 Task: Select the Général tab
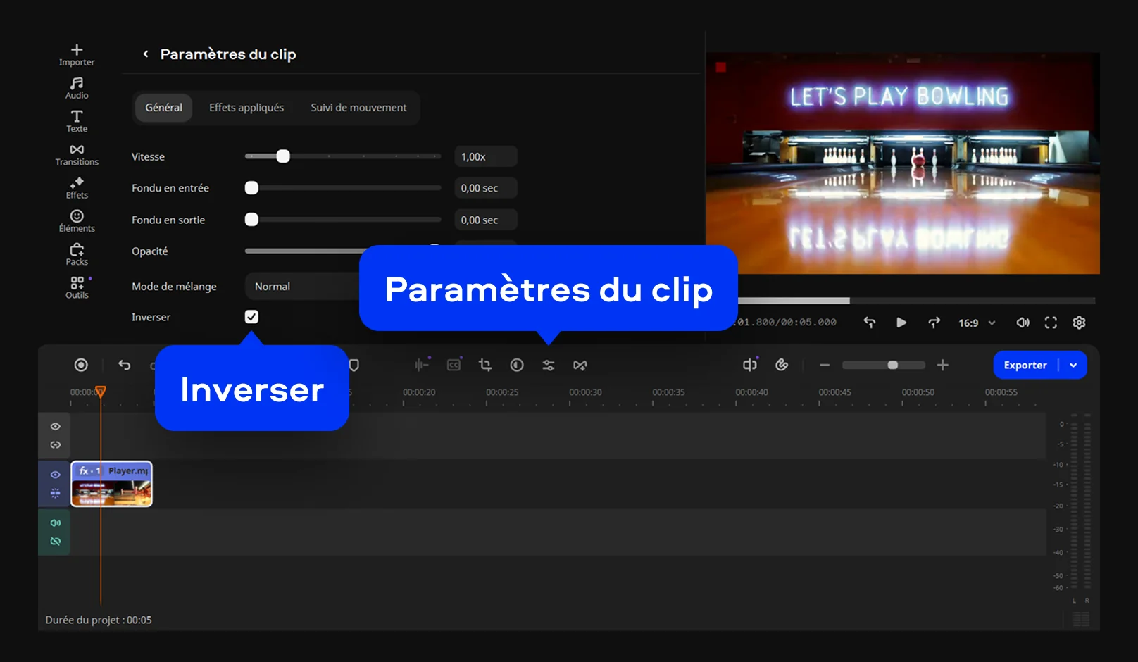(x=163, y=108)
